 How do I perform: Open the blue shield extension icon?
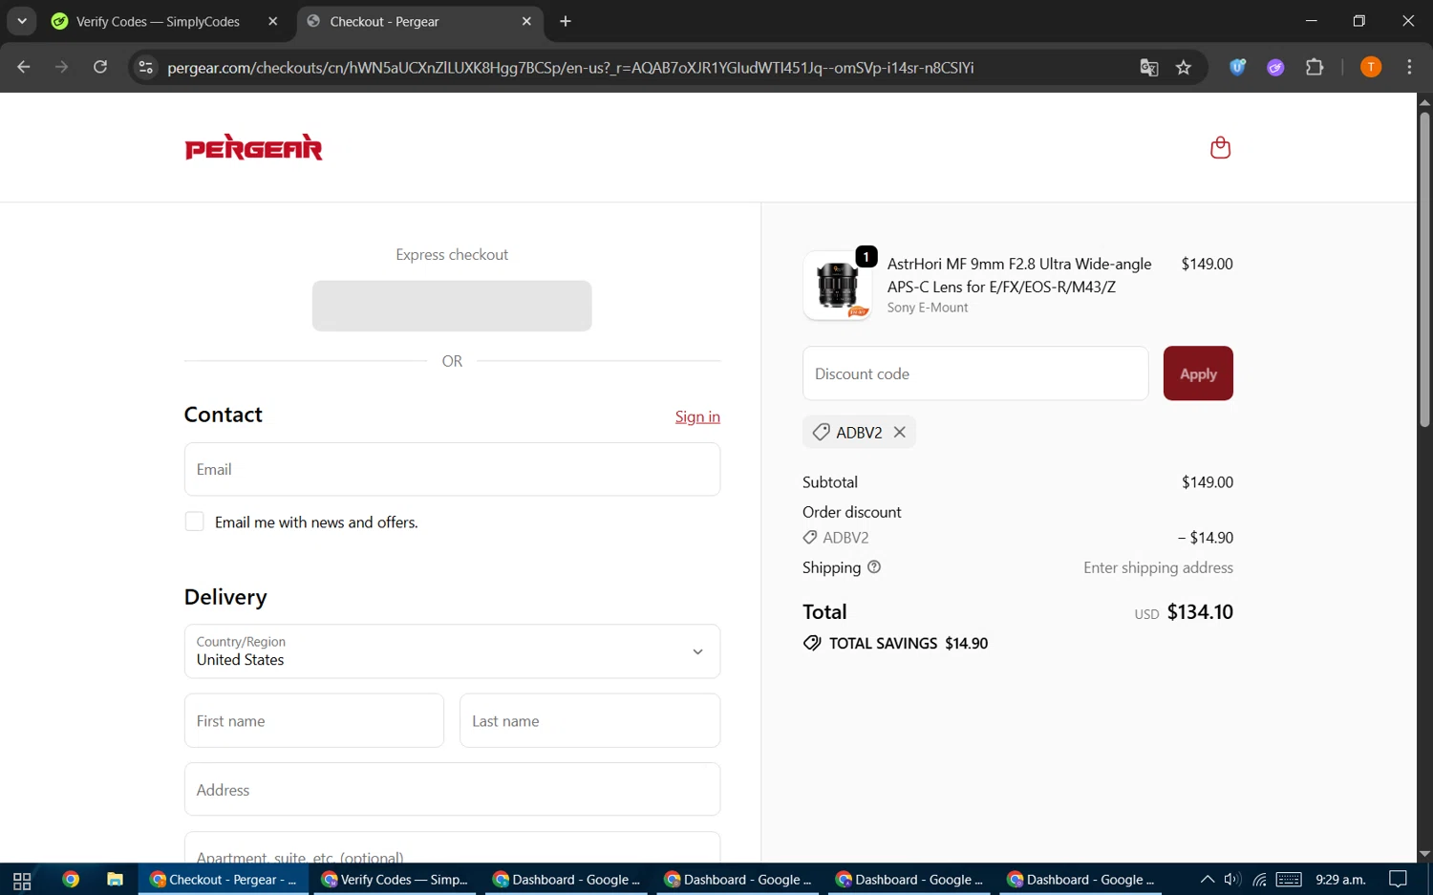point(1237,67)
